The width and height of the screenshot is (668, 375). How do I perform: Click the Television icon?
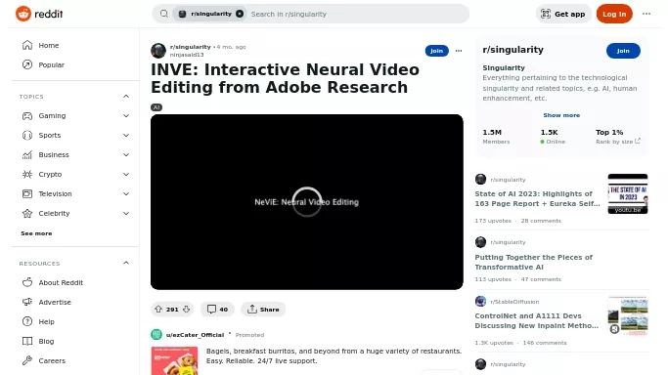point(27,194)
